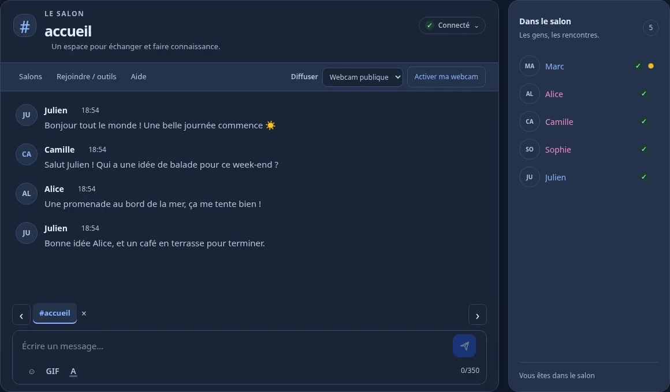Open the Aide menu
The image size is (670, 392).
pos(139,76)
